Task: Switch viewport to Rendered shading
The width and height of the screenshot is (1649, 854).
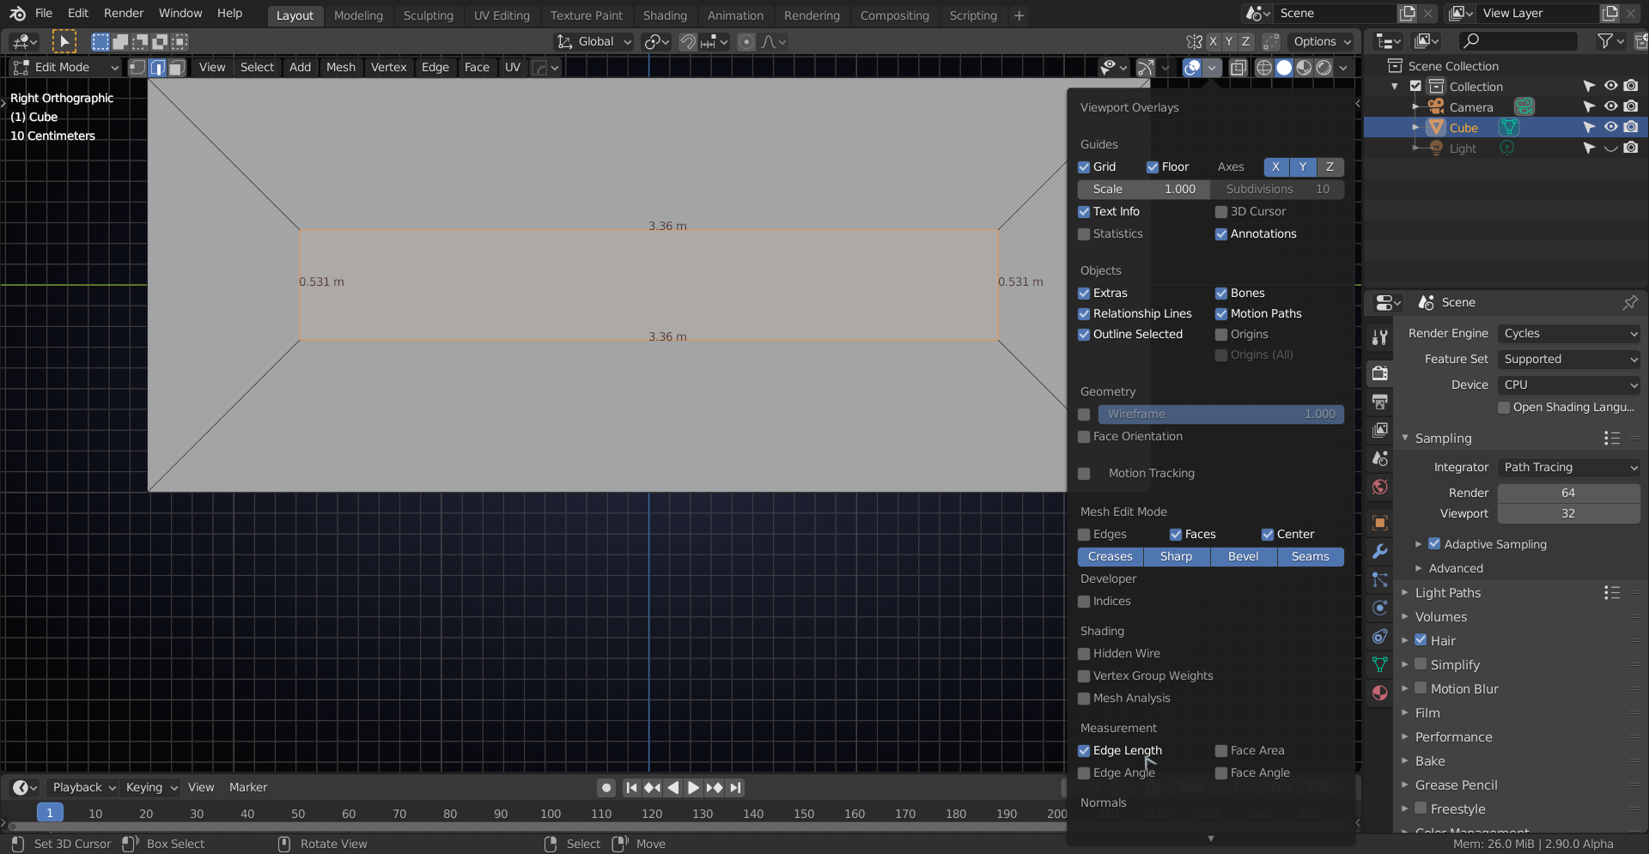Action: (1325, 68)
